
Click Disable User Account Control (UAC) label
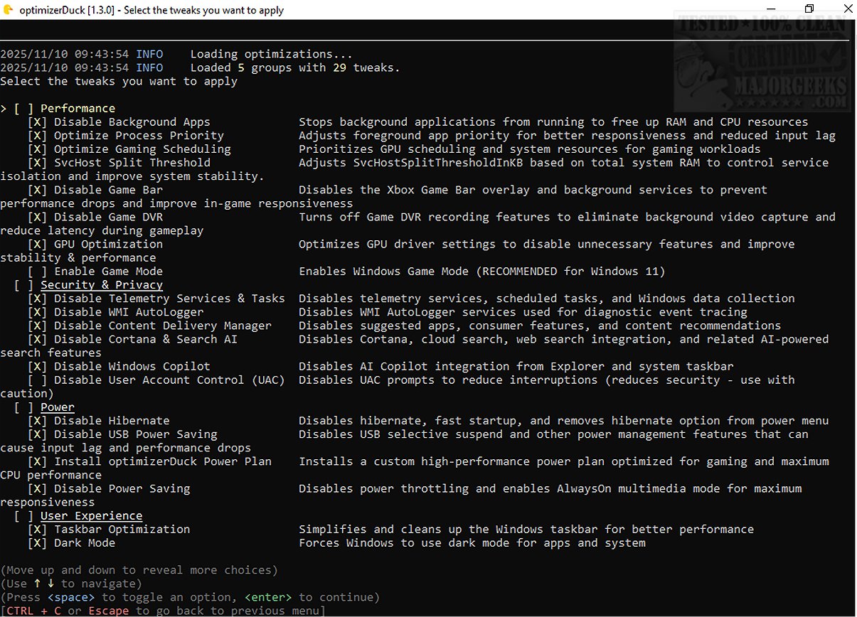click(x=169, y=380)
